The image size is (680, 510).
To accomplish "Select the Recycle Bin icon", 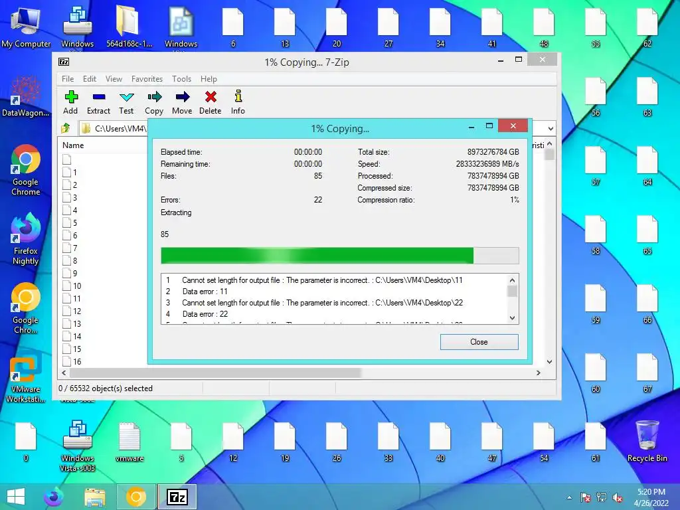I will 647,442.
